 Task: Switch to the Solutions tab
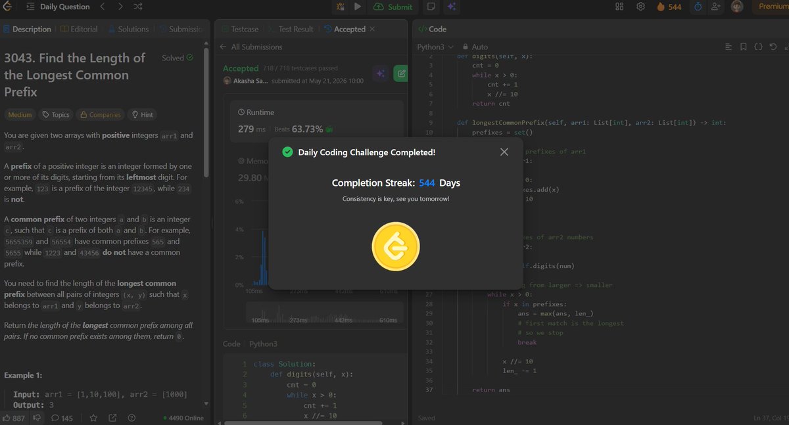(128, 29)
